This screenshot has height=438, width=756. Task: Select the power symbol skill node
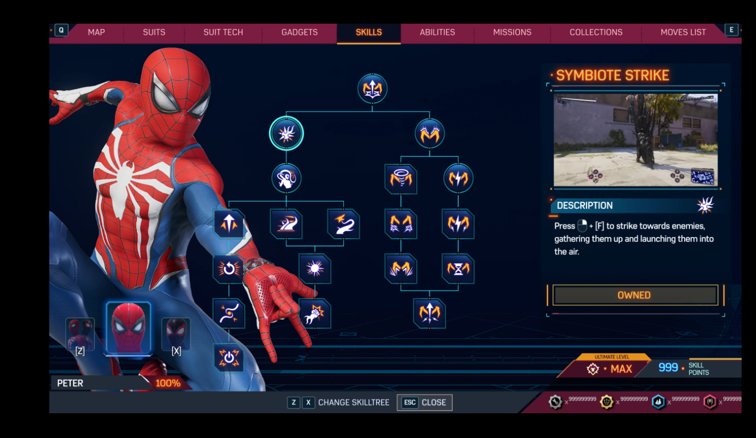pyautogui.click(x=229, y=358)
